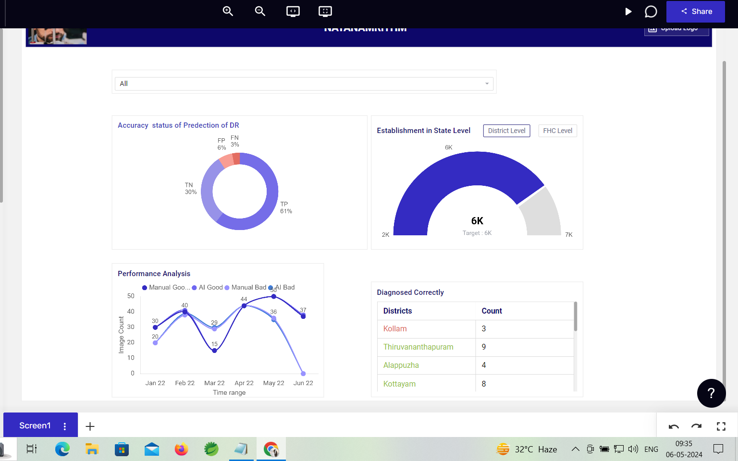Enter fullscreen mode from bottom bar
The height and width of the screenshot is (461, 738).
tap(721, 426)
